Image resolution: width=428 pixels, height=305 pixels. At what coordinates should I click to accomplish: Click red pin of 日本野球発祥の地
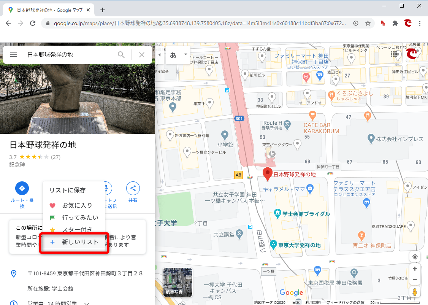tap(268, 174)
